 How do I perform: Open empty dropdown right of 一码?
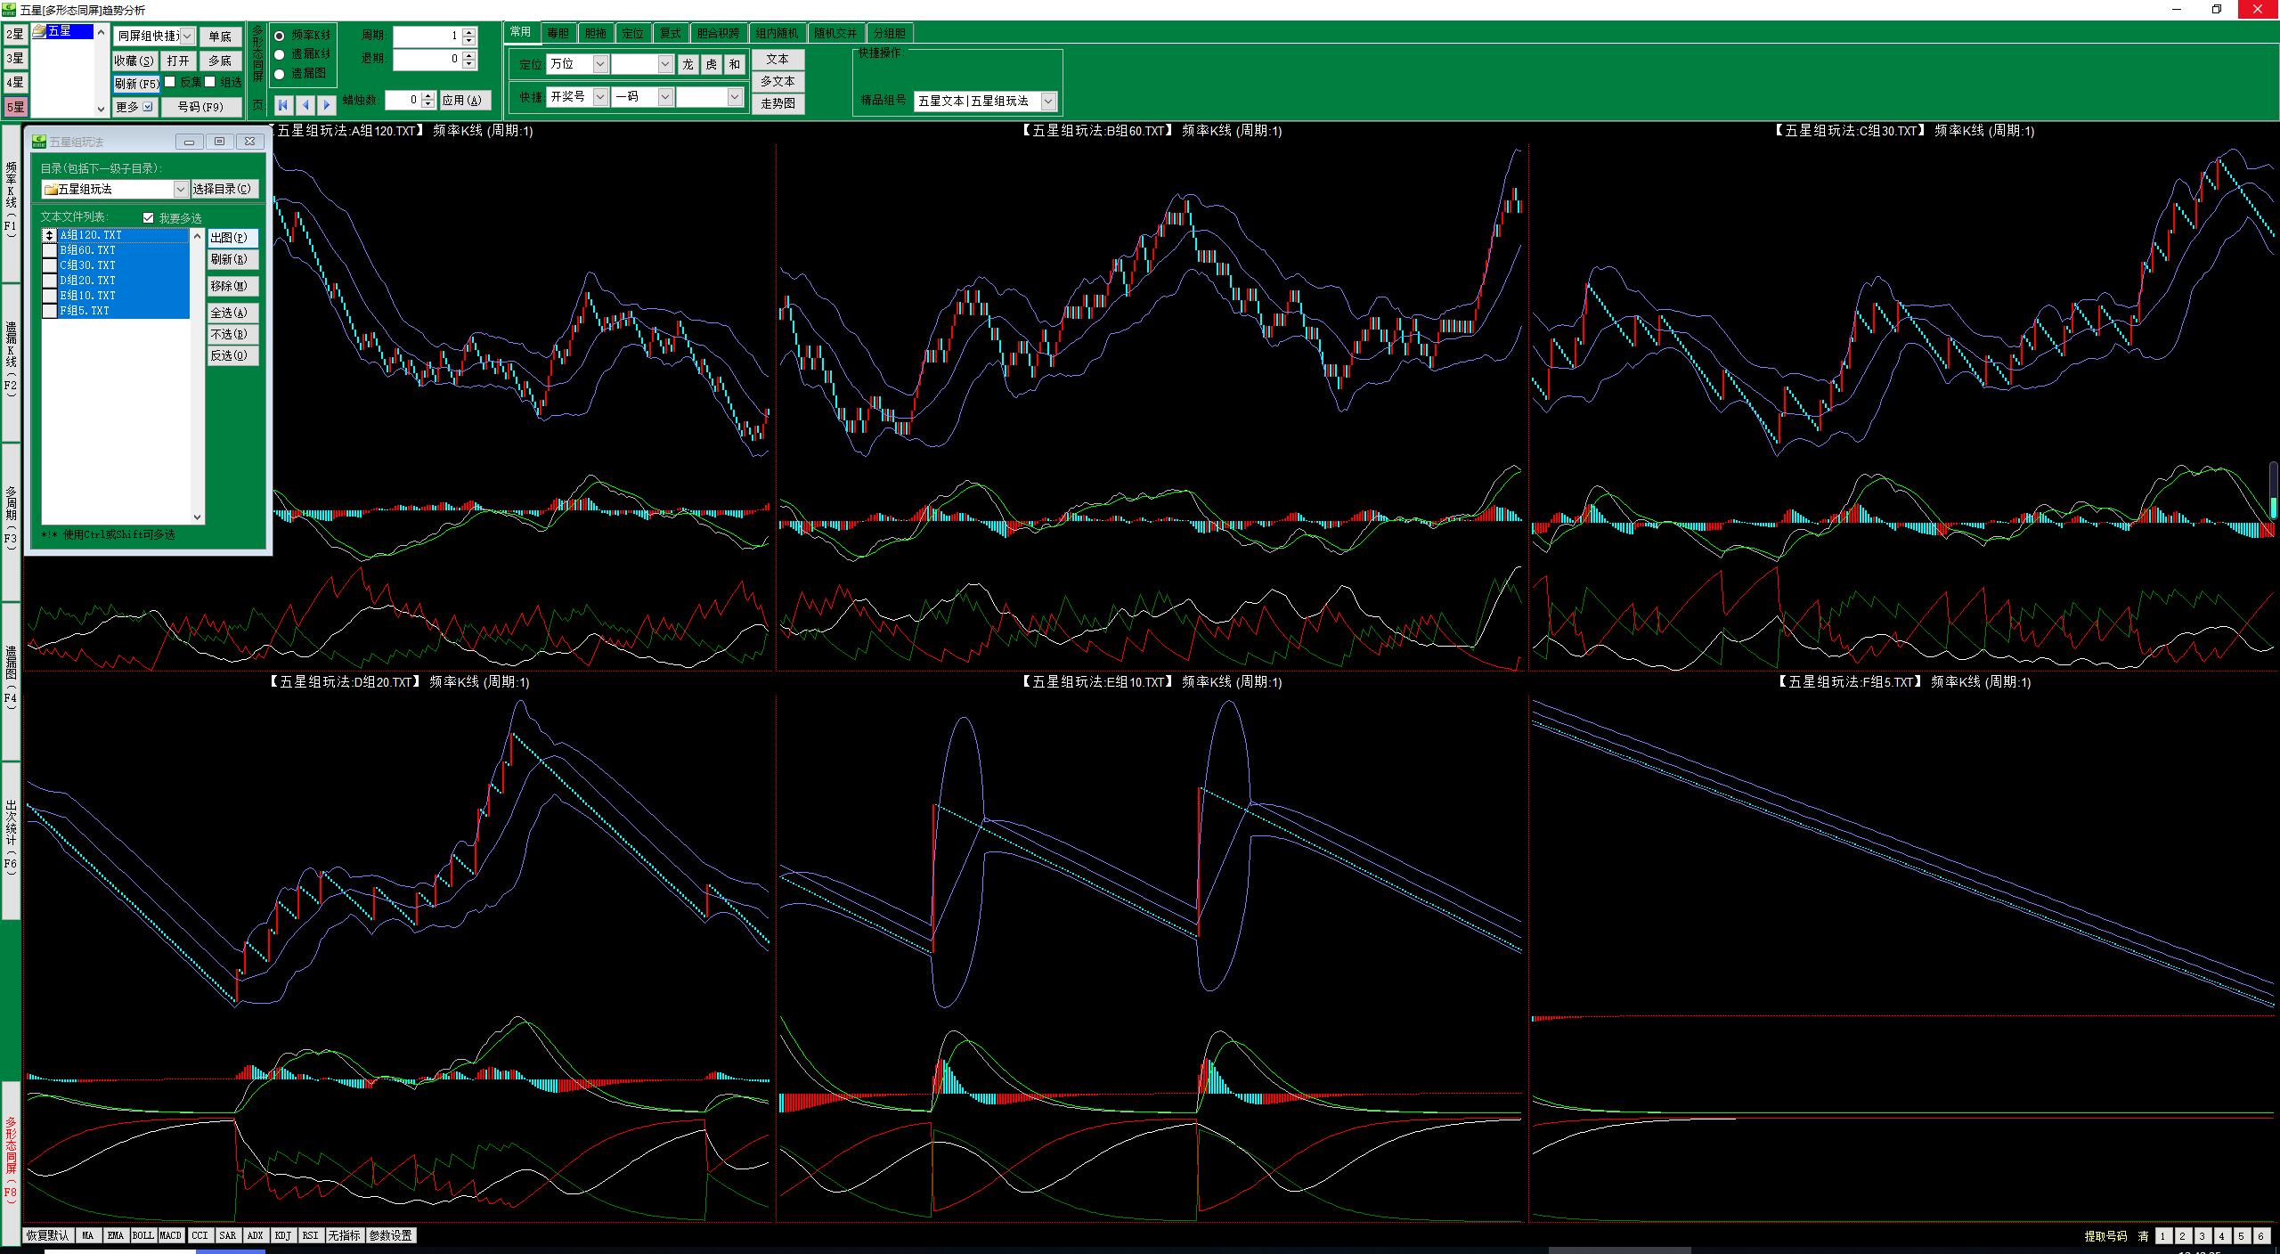tap(736, 97)
